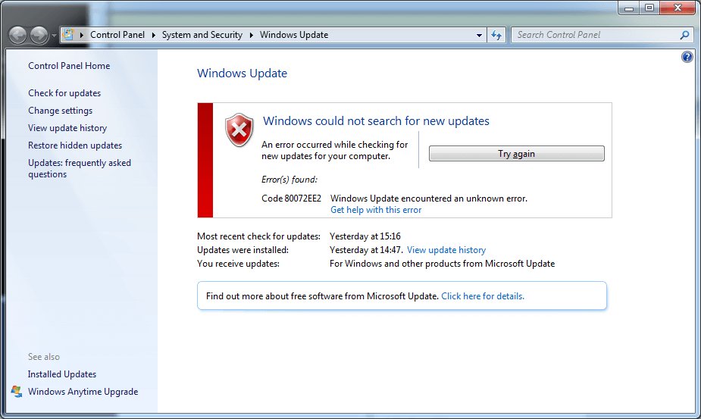Screen dimensions: 701x419
Task: Select Windows Update breadcrumb
Action: [x=294, y=35]
